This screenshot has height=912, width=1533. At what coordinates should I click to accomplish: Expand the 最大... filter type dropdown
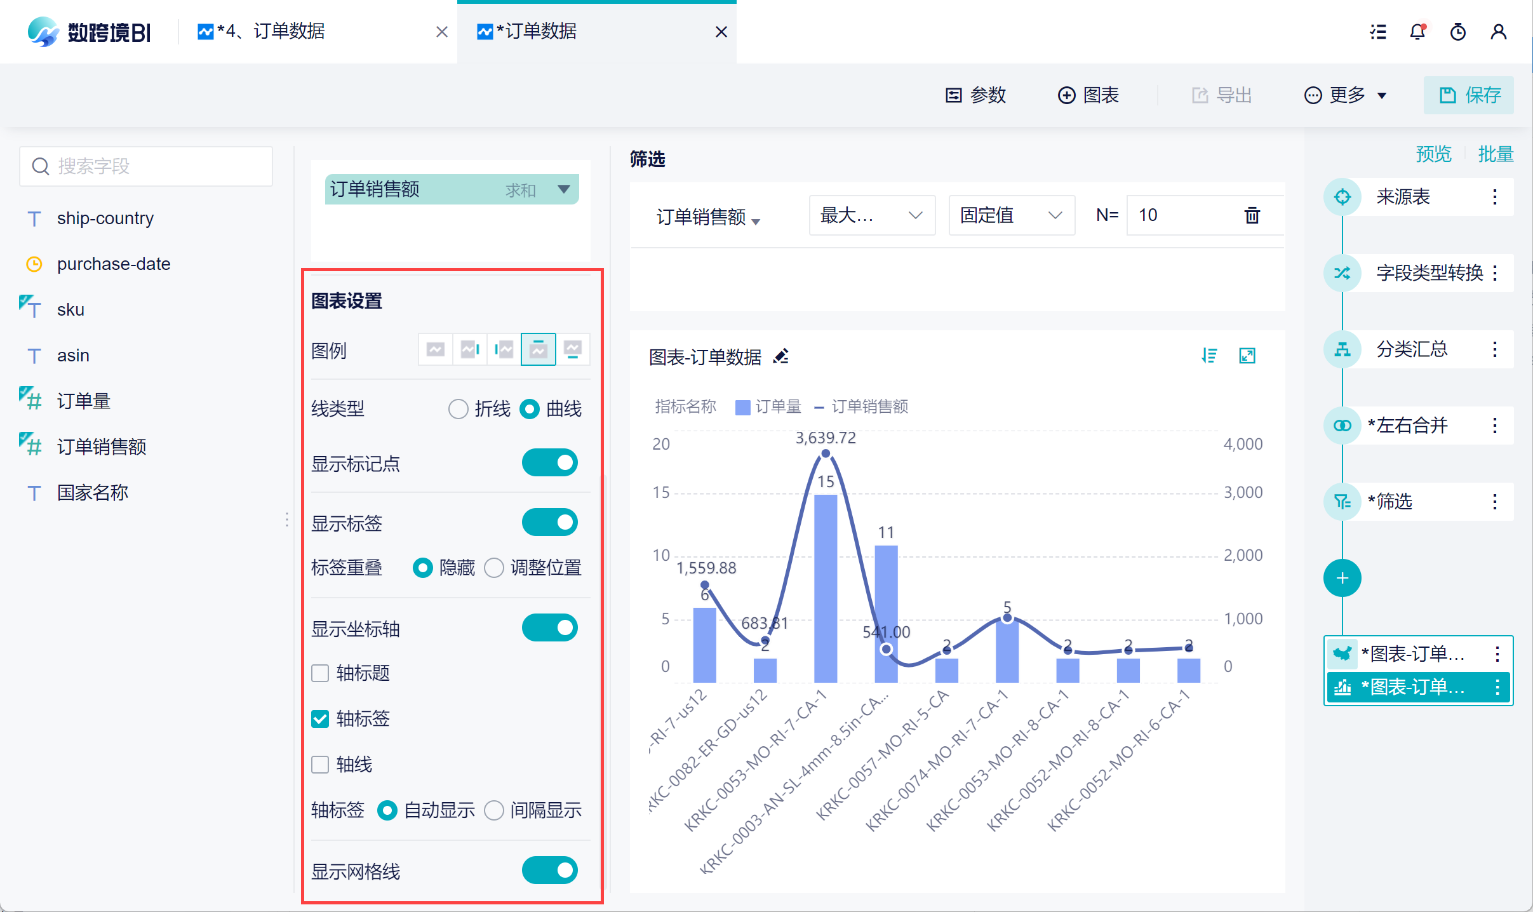pyautogui.click(x=871, y=215)
